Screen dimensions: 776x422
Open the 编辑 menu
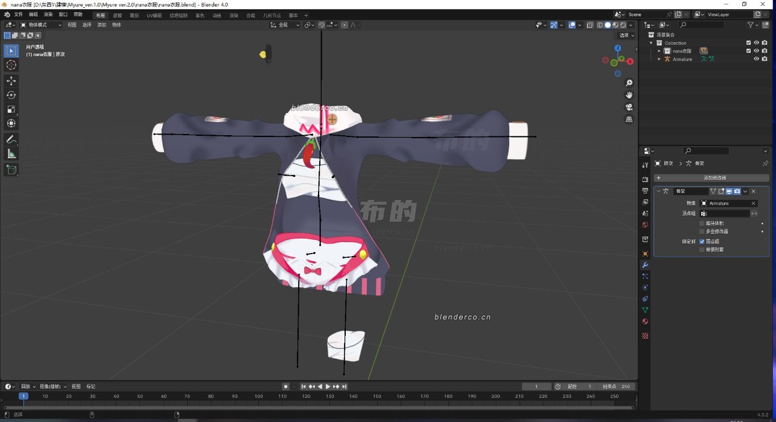(x=34, y=14)
